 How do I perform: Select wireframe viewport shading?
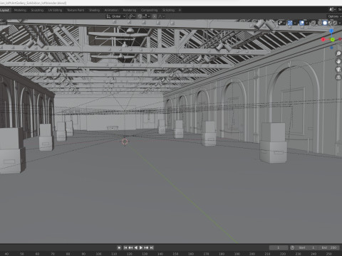point(320,23)
